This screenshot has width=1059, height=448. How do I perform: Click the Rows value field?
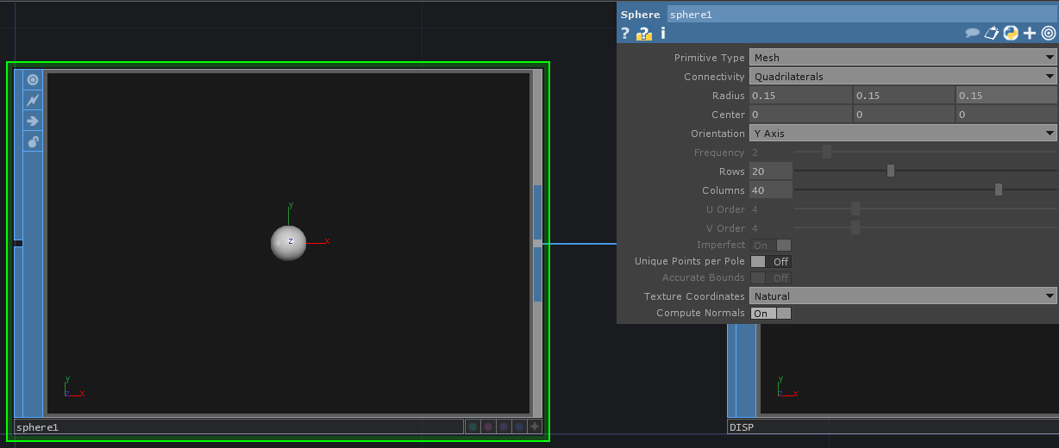[770, 171]
